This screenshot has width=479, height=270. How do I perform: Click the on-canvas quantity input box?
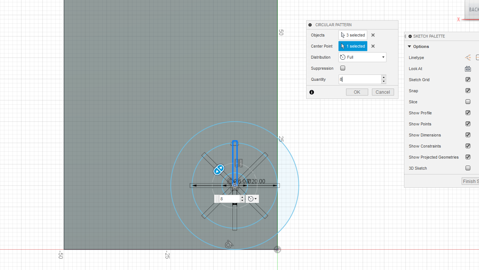(229, 199)
